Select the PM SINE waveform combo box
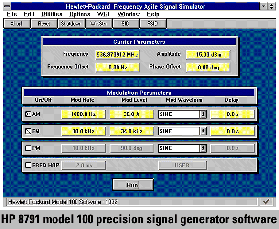 click(182, 148)
